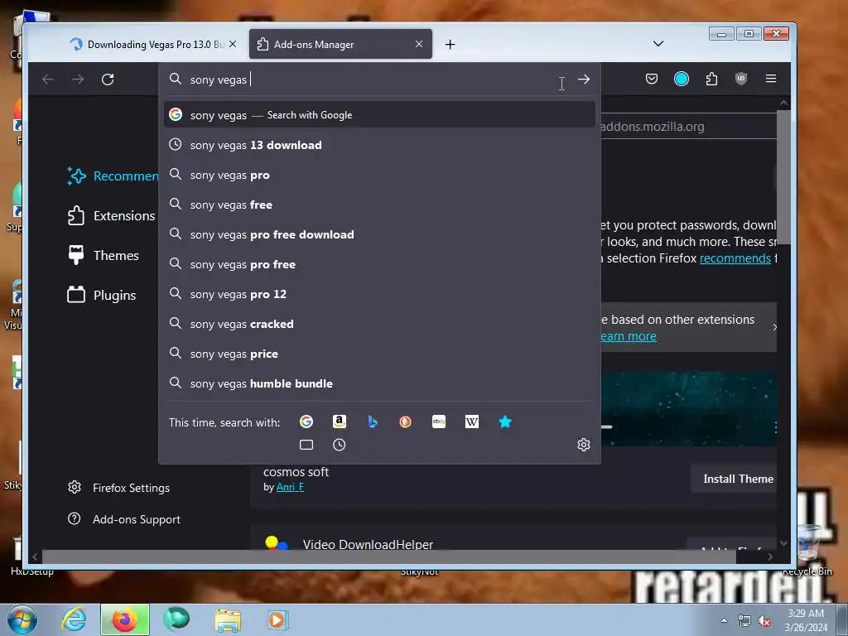Viewport: 848px width, 636px height.
Task: Choose 'sony vegas cracked' suggestion
Action: 379,324
